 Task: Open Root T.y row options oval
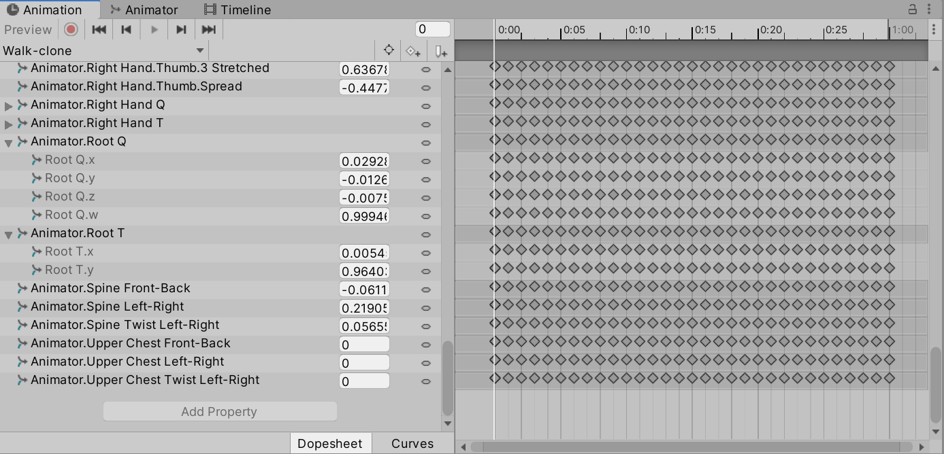pos(426,271)
